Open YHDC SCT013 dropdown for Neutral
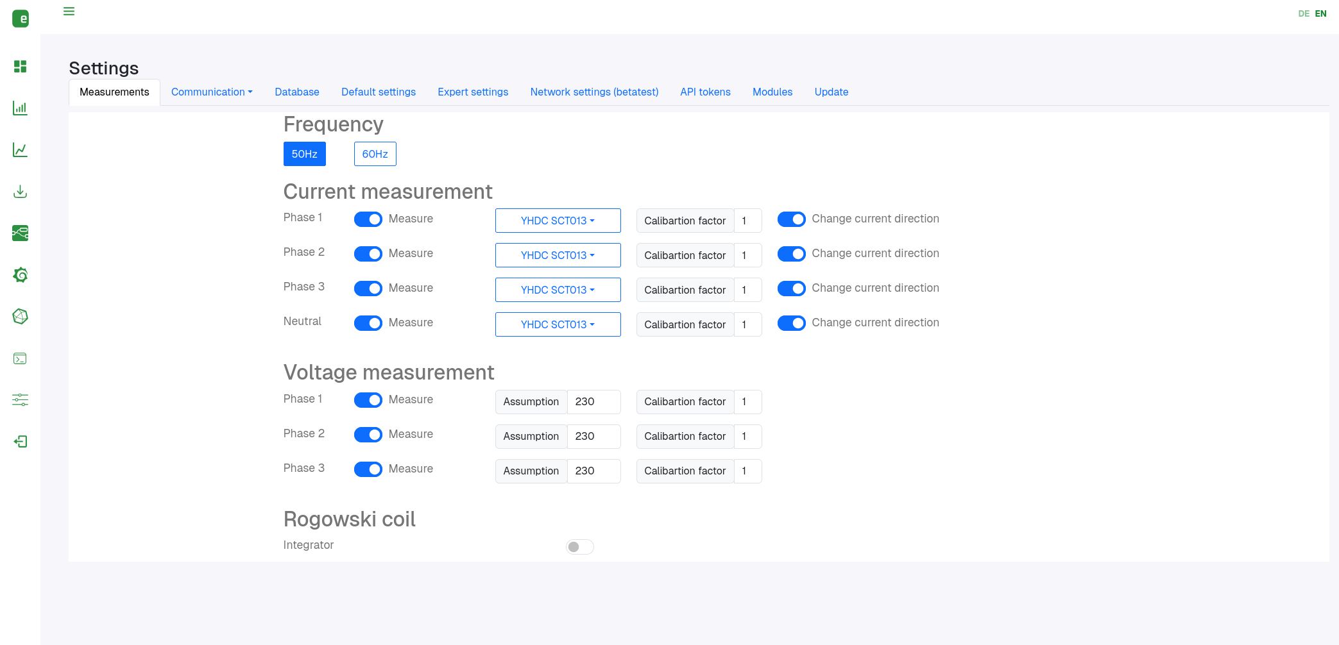Screen dimensions: 1339x645 coord(558,324)
